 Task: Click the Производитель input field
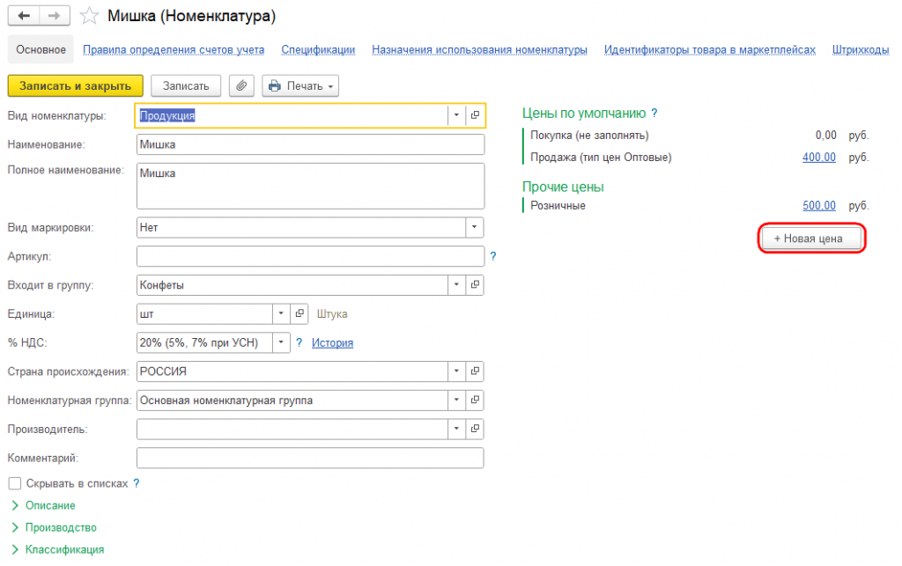(x=292, y=429)
